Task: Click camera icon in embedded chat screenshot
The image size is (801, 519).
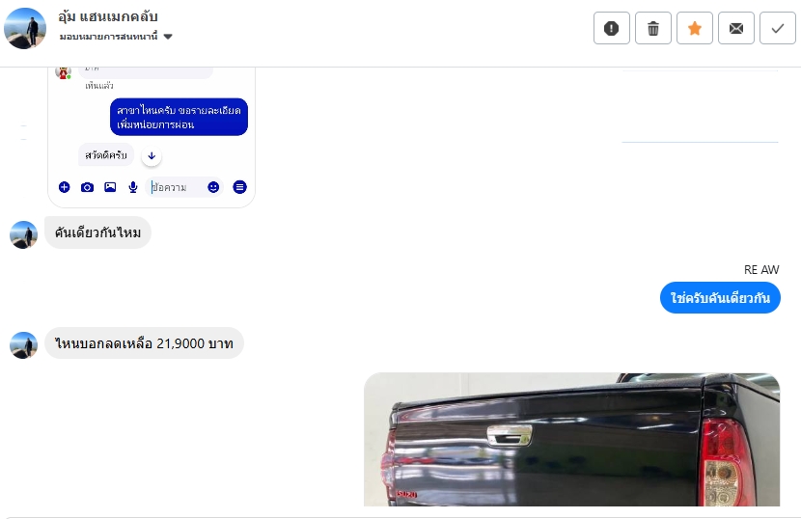Action: [x=88, y=187]
